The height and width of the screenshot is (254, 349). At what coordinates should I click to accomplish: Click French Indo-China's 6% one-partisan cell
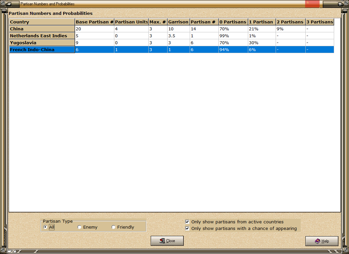click(262, 49)
